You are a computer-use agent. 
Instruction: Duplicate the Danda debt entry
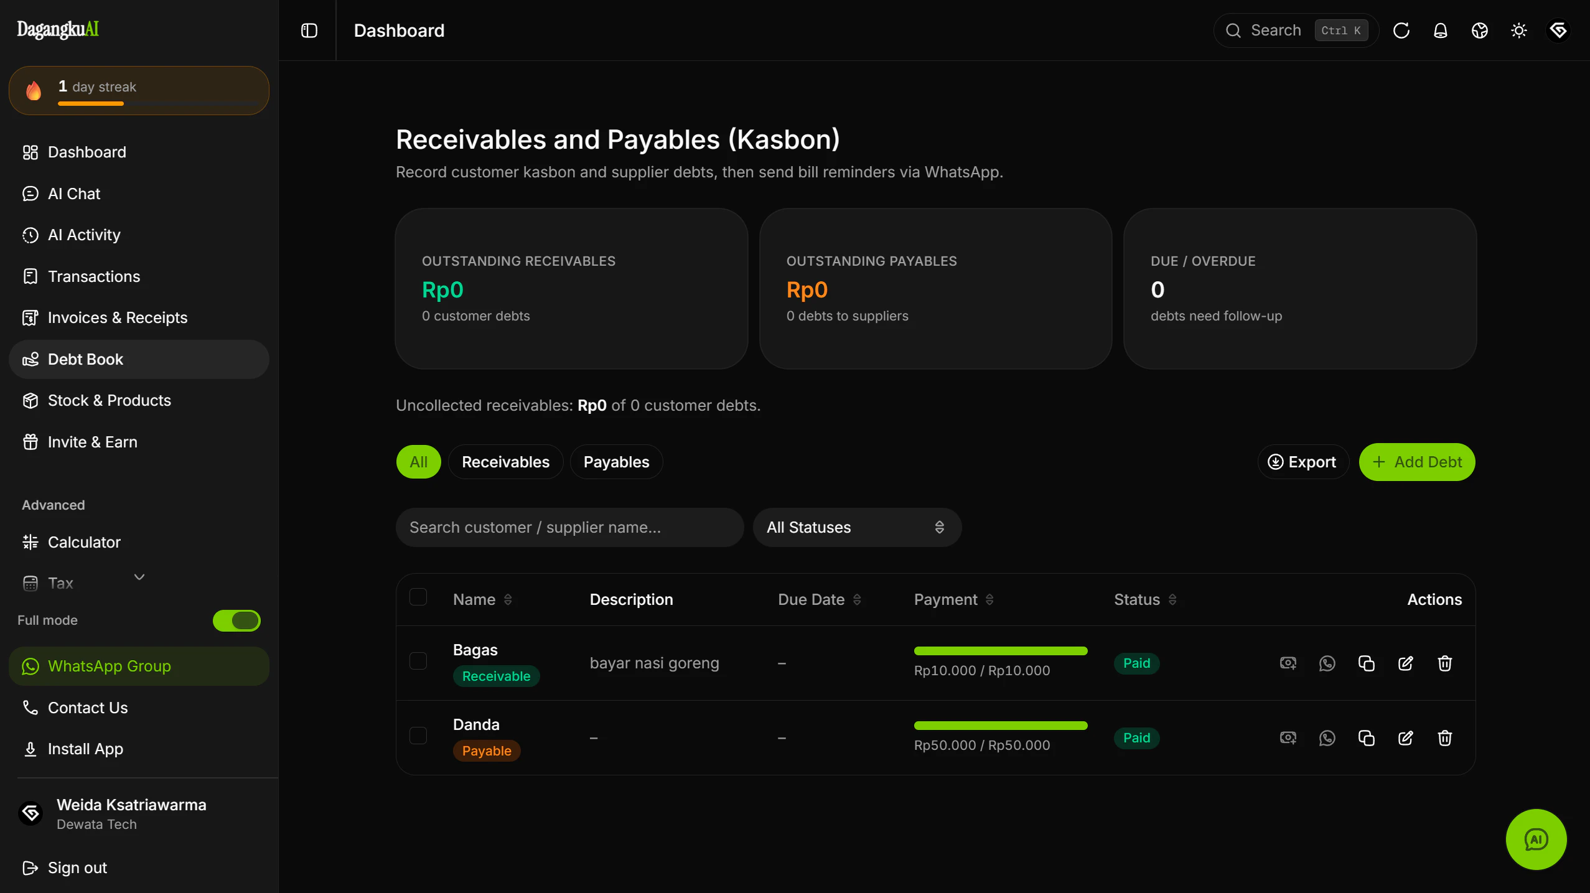[1366, 737]
